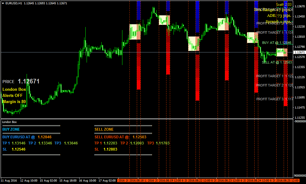The width and height of the screenshot is (306, 184).
Task: Select the BUY AT @ 1.12846 chart label
Action: [x=275, y=43]
